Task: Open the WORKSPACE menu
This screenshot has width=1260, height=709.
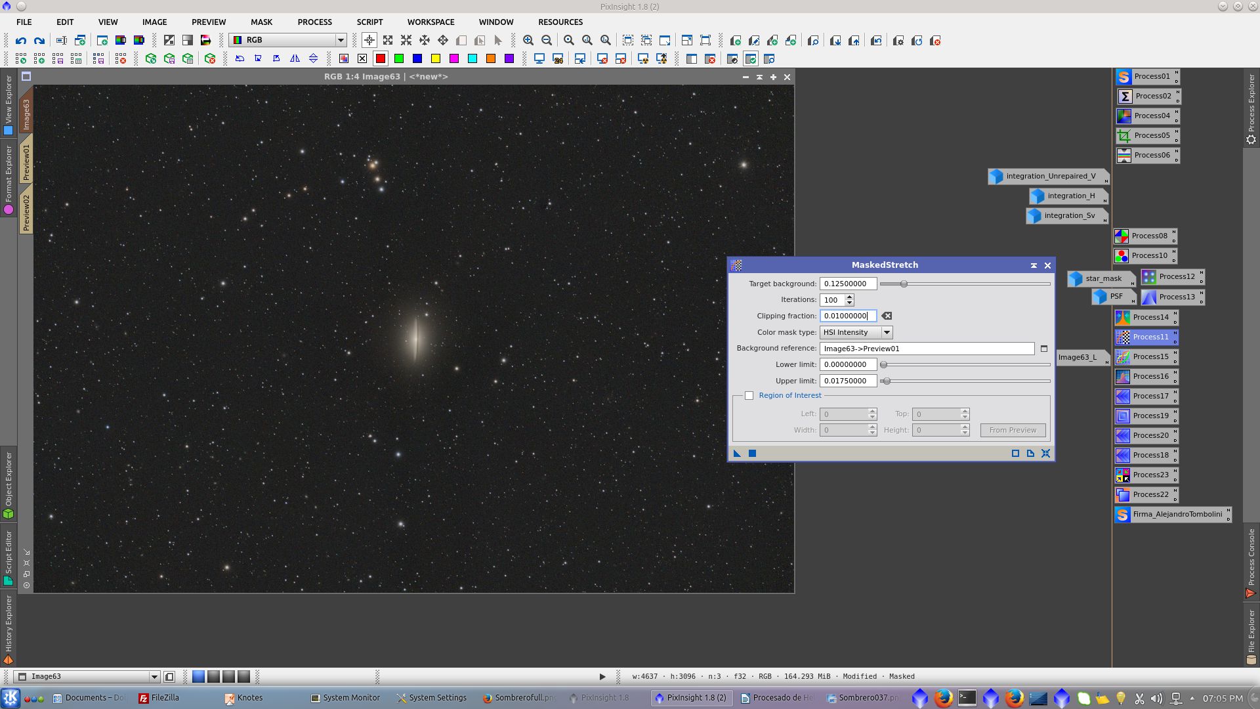Action: pyautogui.click(x=430, y=22)
